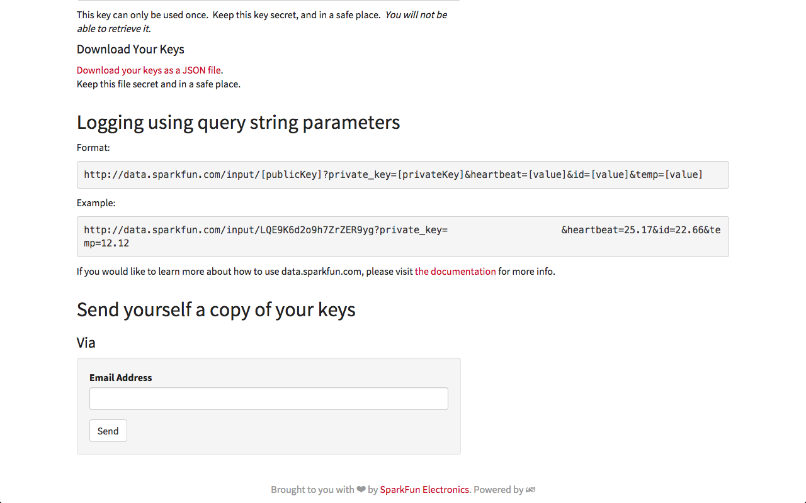Click the 'Send yourself a copy of your keys' heading
The height and width of the screenshot is (503, 806).
pos(216,309)
